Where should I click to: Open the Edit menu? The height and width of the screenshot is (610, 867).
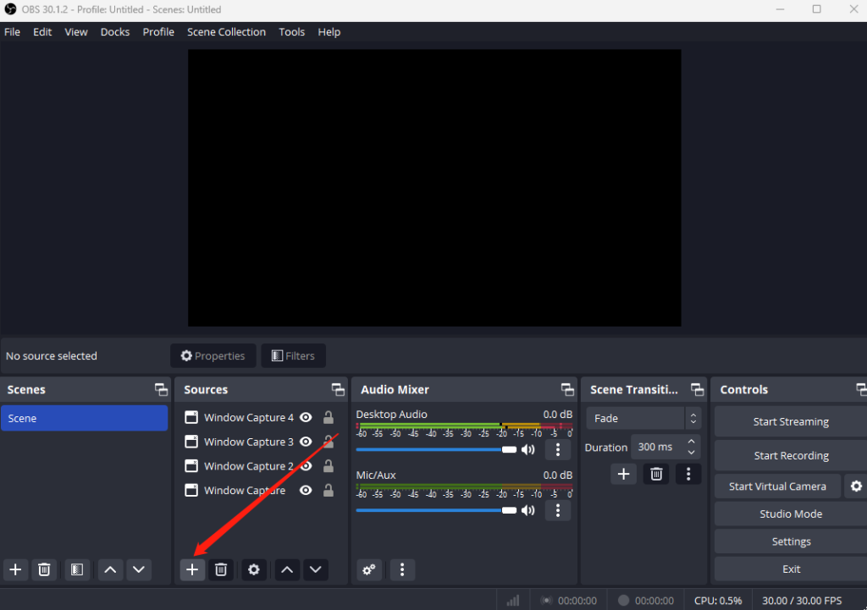click(42, 32)
